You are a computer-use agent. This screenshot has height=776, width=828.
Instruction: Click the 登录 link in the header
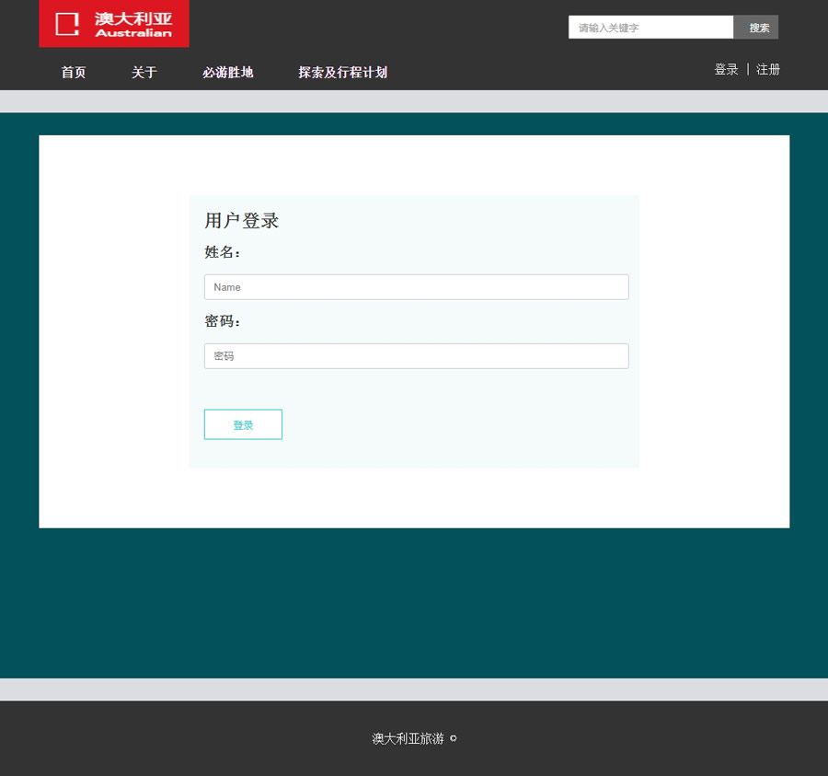click(x=726, y=70)
